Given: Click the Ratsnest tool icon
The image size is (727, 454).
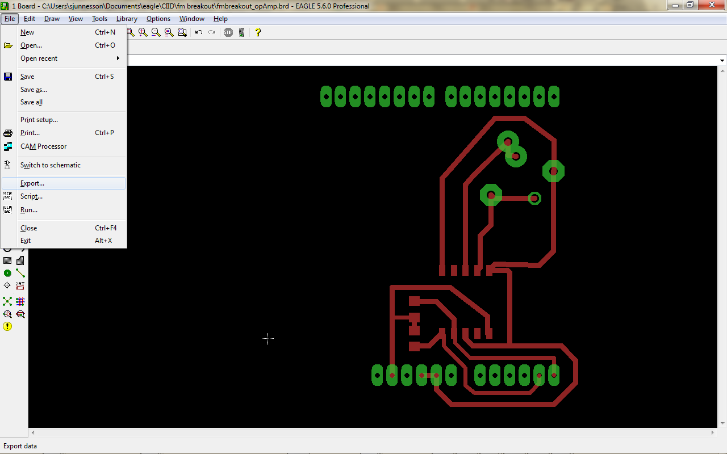Looking at the screenshot, I should pyautogui.click(x=7, y=301).
